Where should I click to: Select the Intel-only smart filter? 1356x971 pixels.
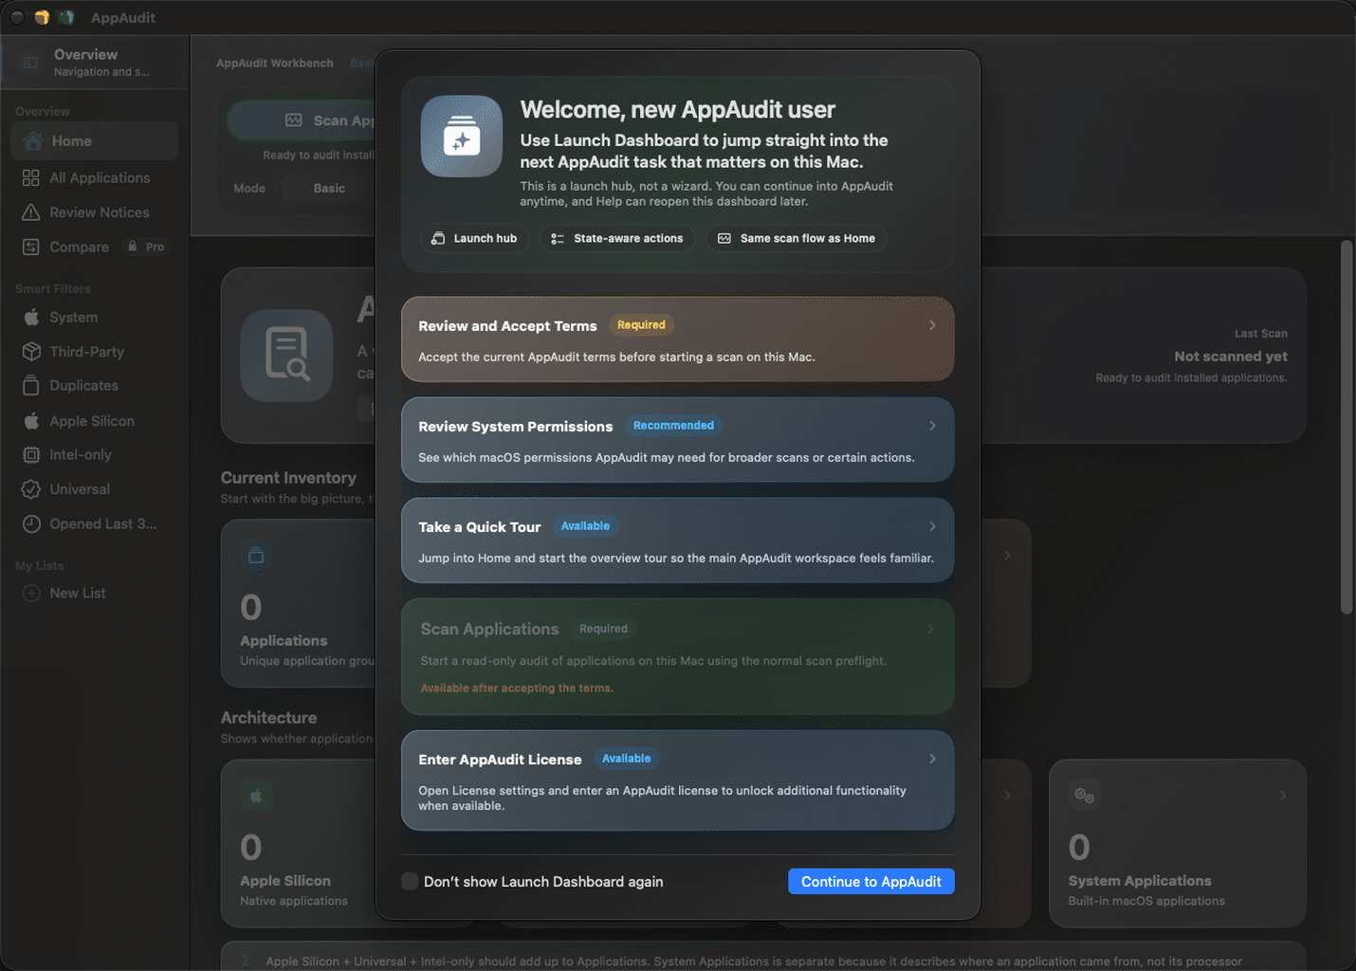(94, 455)
